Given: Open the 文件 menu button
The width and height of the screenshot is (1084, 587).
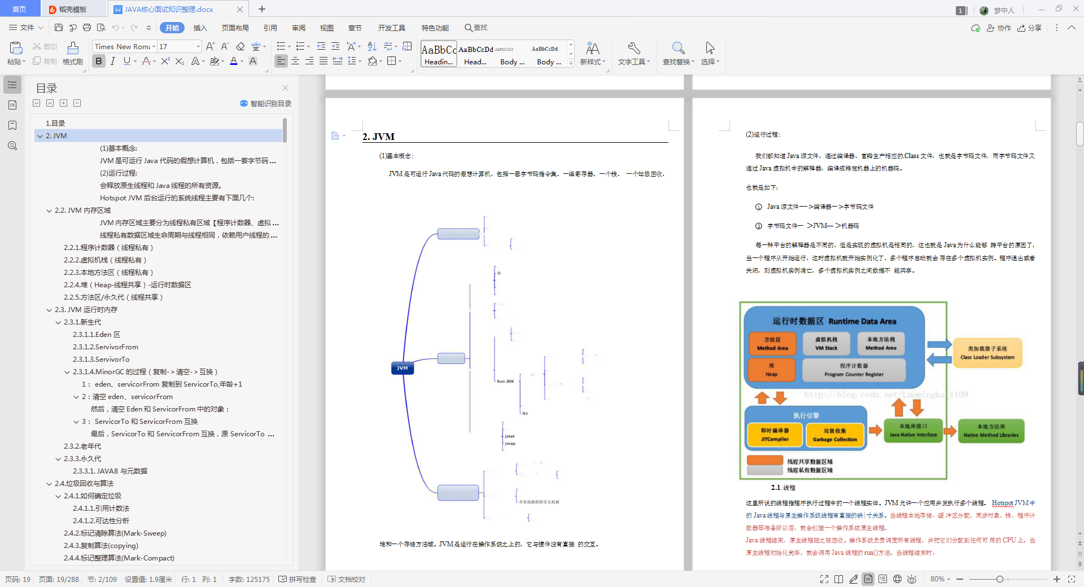Looking at the screenshot, I should pos(26,28).
